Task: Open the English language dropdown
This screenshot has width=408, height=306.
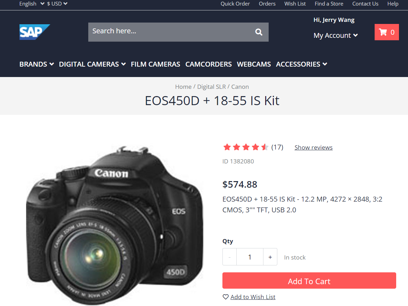Action: click(x=32, y=3)
